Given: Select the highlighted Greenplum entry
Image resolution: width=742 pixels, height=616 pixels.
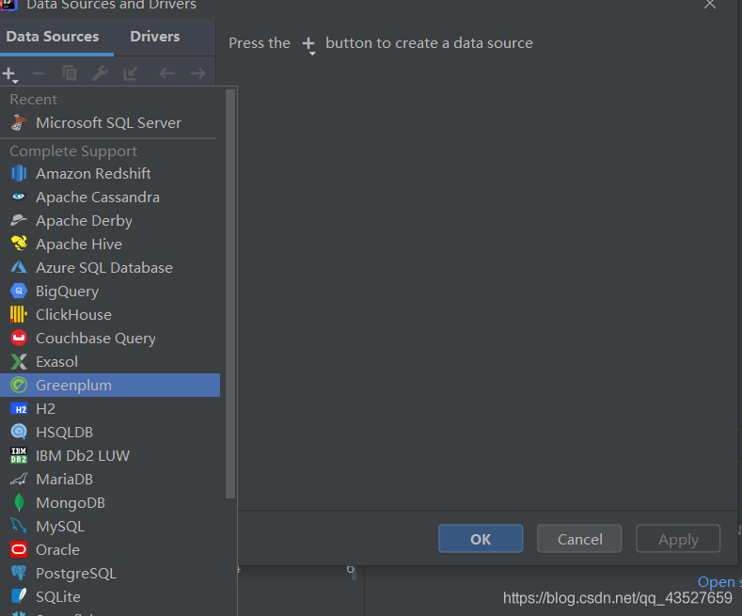Looking at the screenshot, I should point(110,386).
